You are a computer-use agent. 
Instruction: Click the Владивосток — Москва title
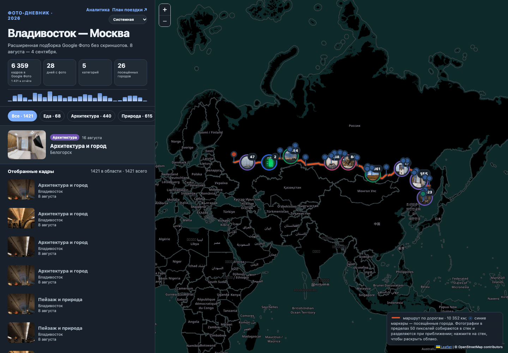pos(69,33)
